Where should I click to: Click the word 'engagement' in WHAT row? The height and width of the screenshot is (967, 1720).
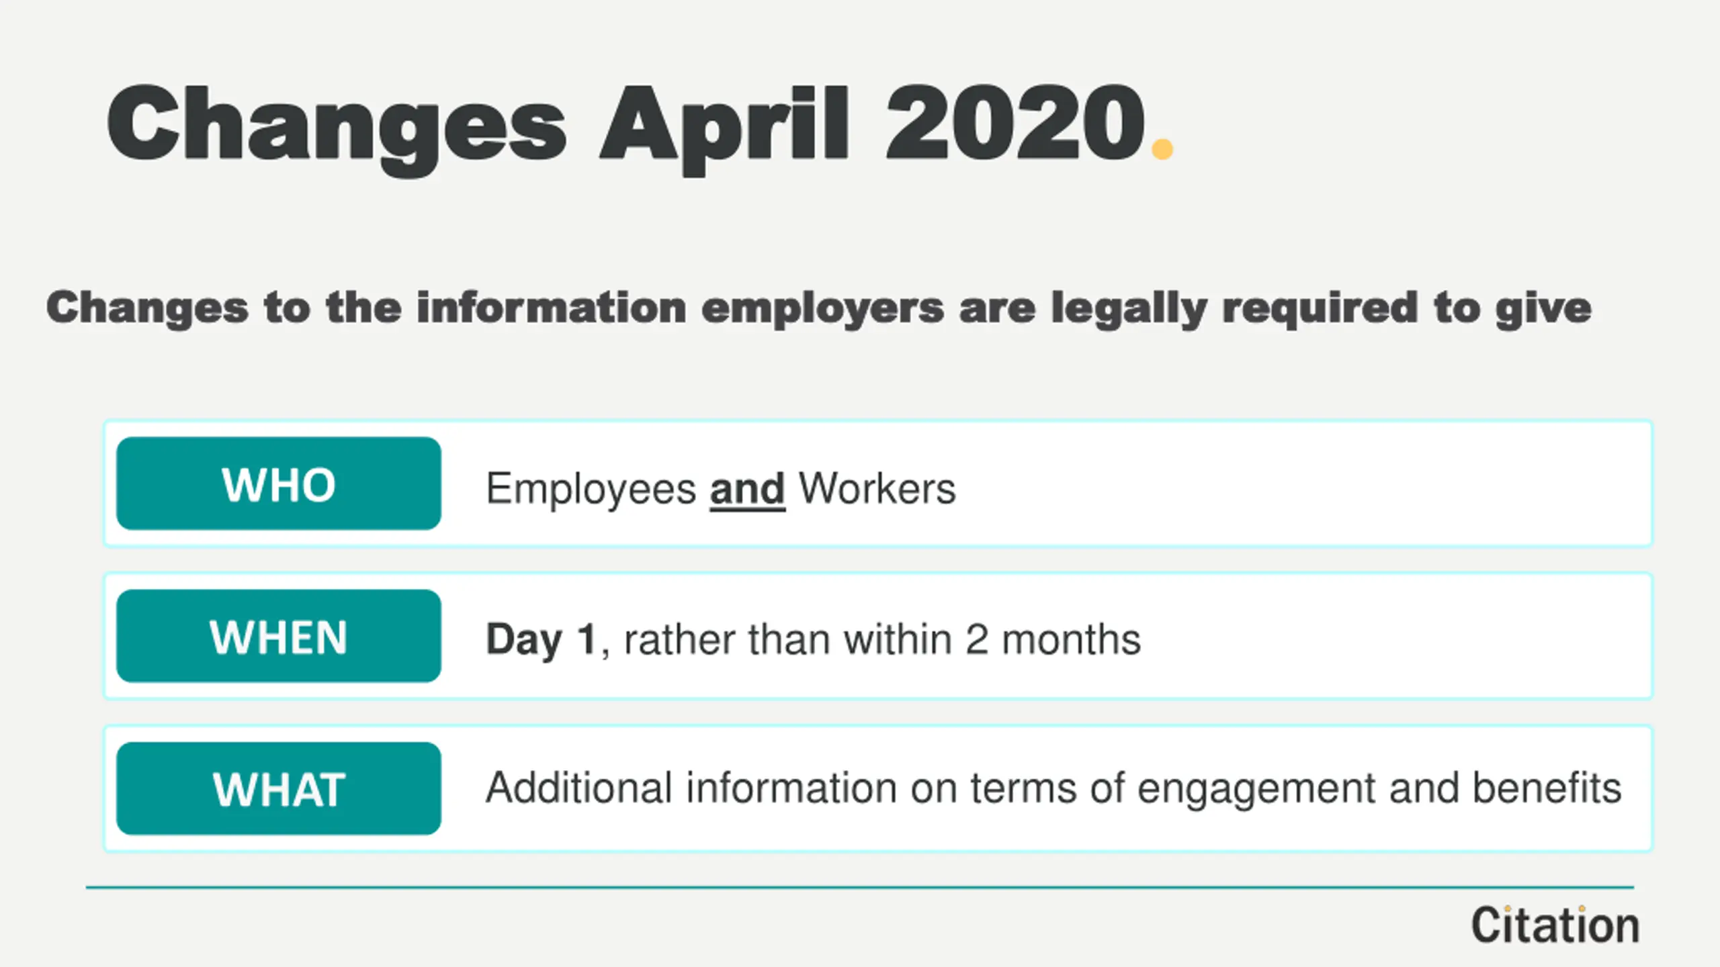pos(1256,790)
